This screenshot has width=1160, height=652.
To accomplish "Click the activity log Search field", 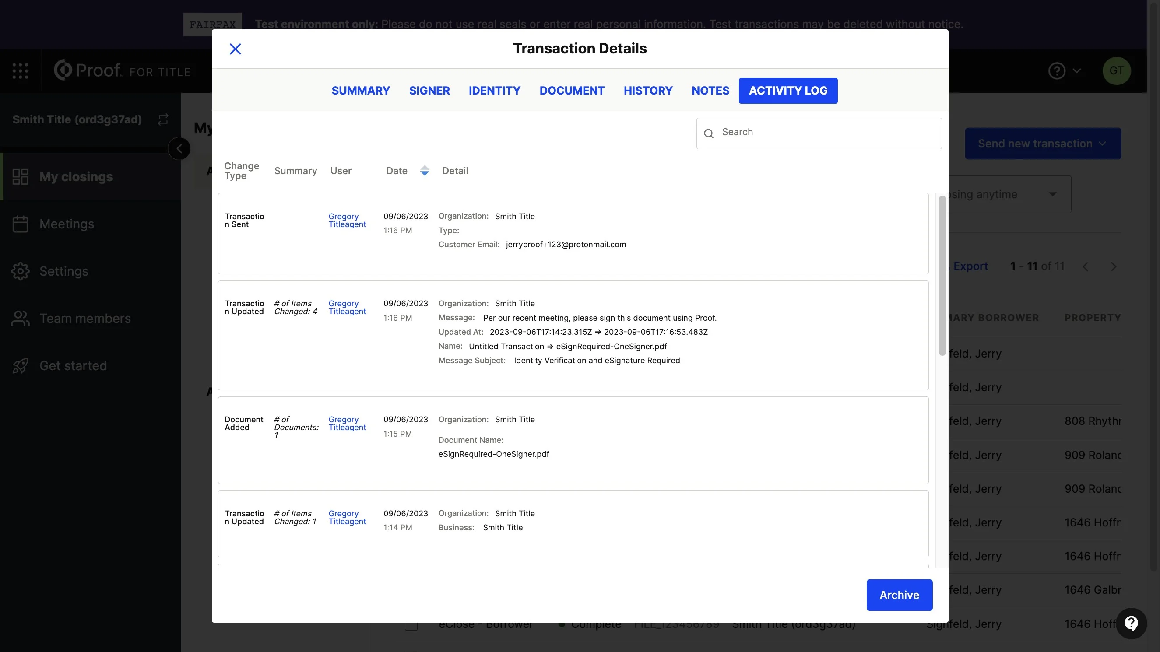I will (x=819, y=133).
